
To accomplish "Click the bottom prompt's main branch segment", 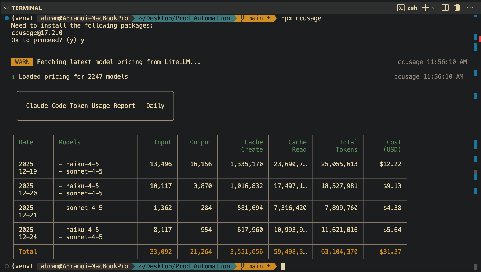I will pos(256,266).
